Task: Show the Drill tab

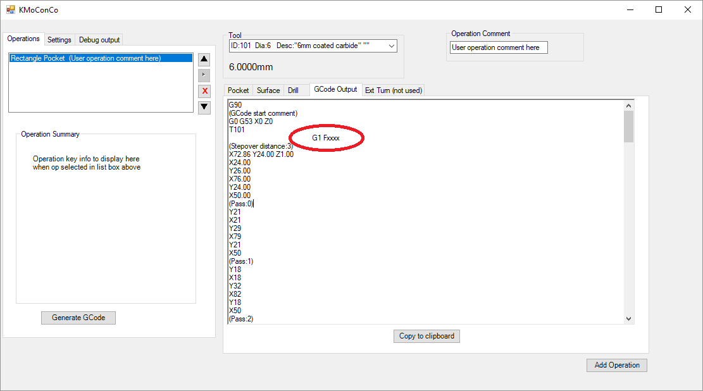Action: [x=293, y=90]
